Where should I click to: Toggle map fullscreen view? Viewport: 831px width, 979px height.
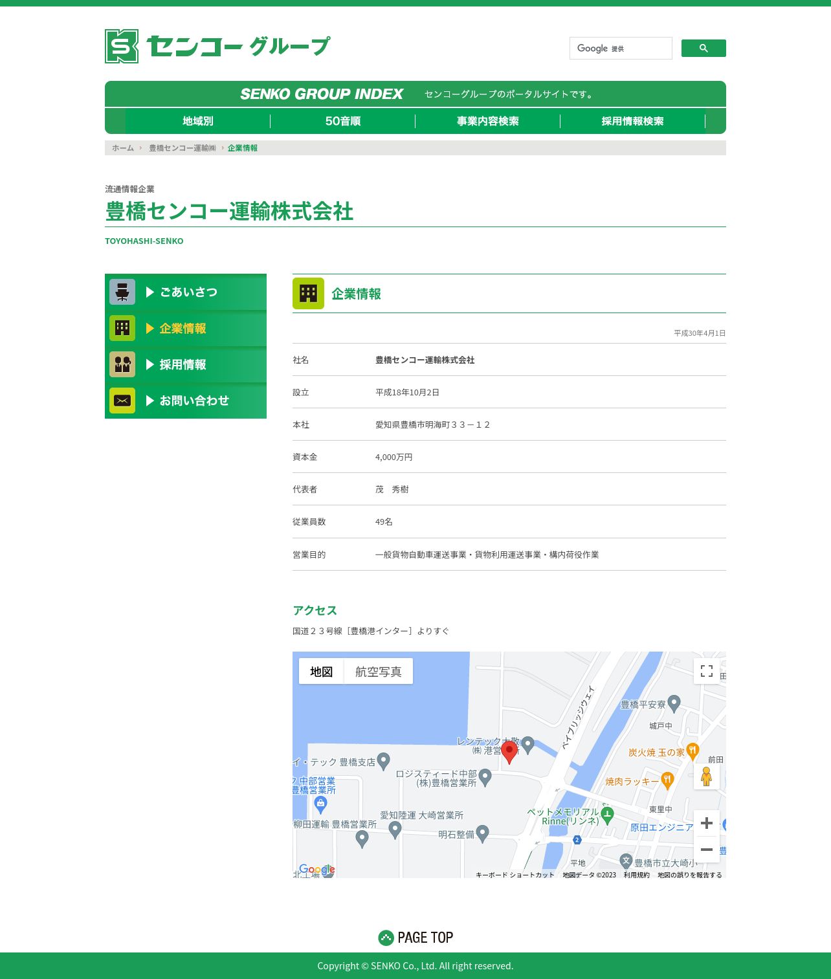coord(707,671)
